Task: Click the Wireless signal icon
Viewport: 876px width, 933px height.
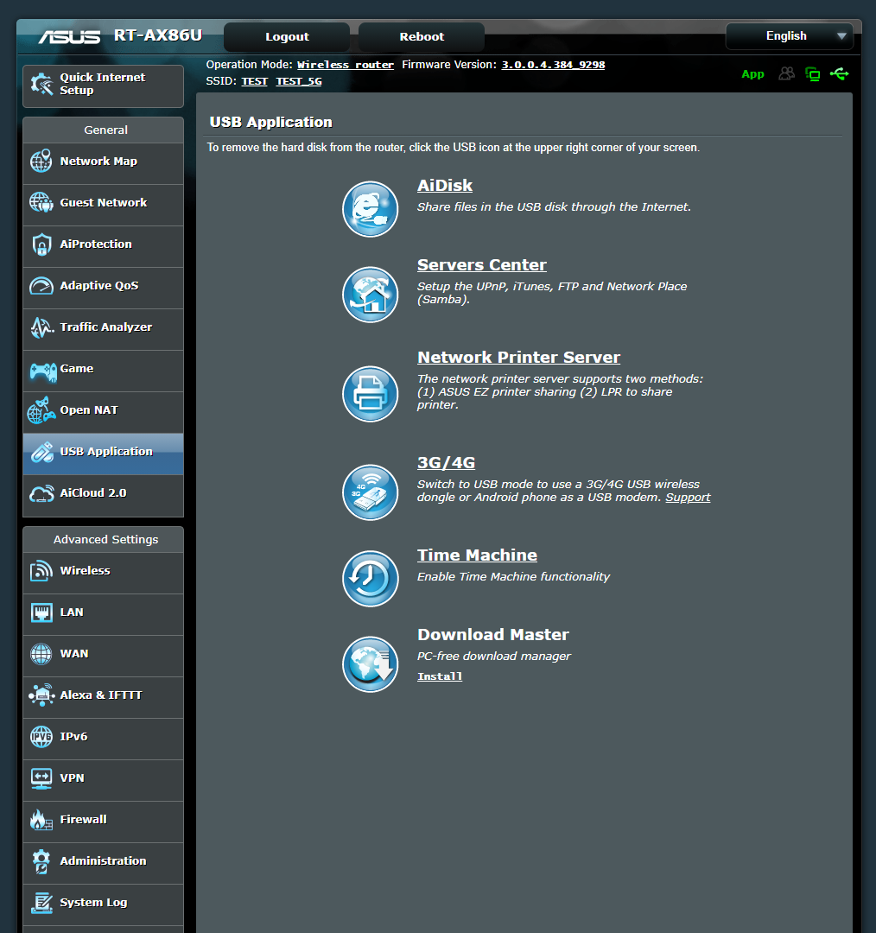Action: point(41,571)
